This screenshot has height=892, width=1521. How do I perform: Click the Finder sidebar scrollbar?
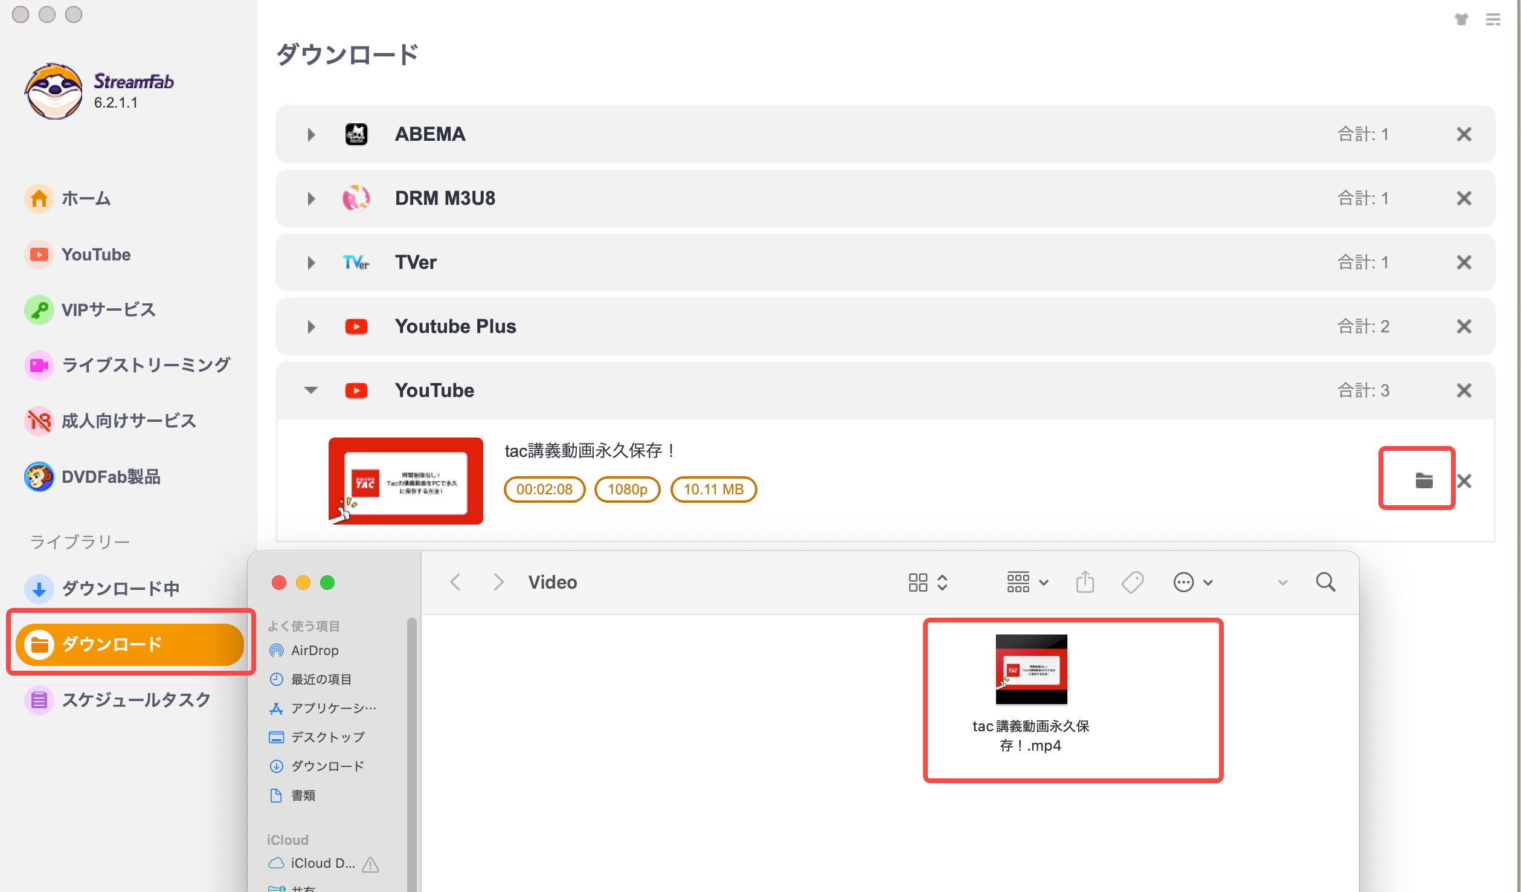point(412,754)
